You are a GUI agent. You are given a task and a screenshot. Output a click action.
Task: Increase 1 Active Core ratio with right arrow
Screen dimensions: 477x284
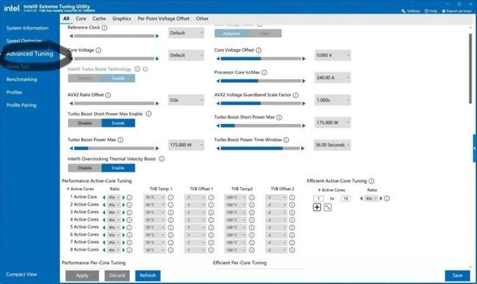tap(123, 198)
